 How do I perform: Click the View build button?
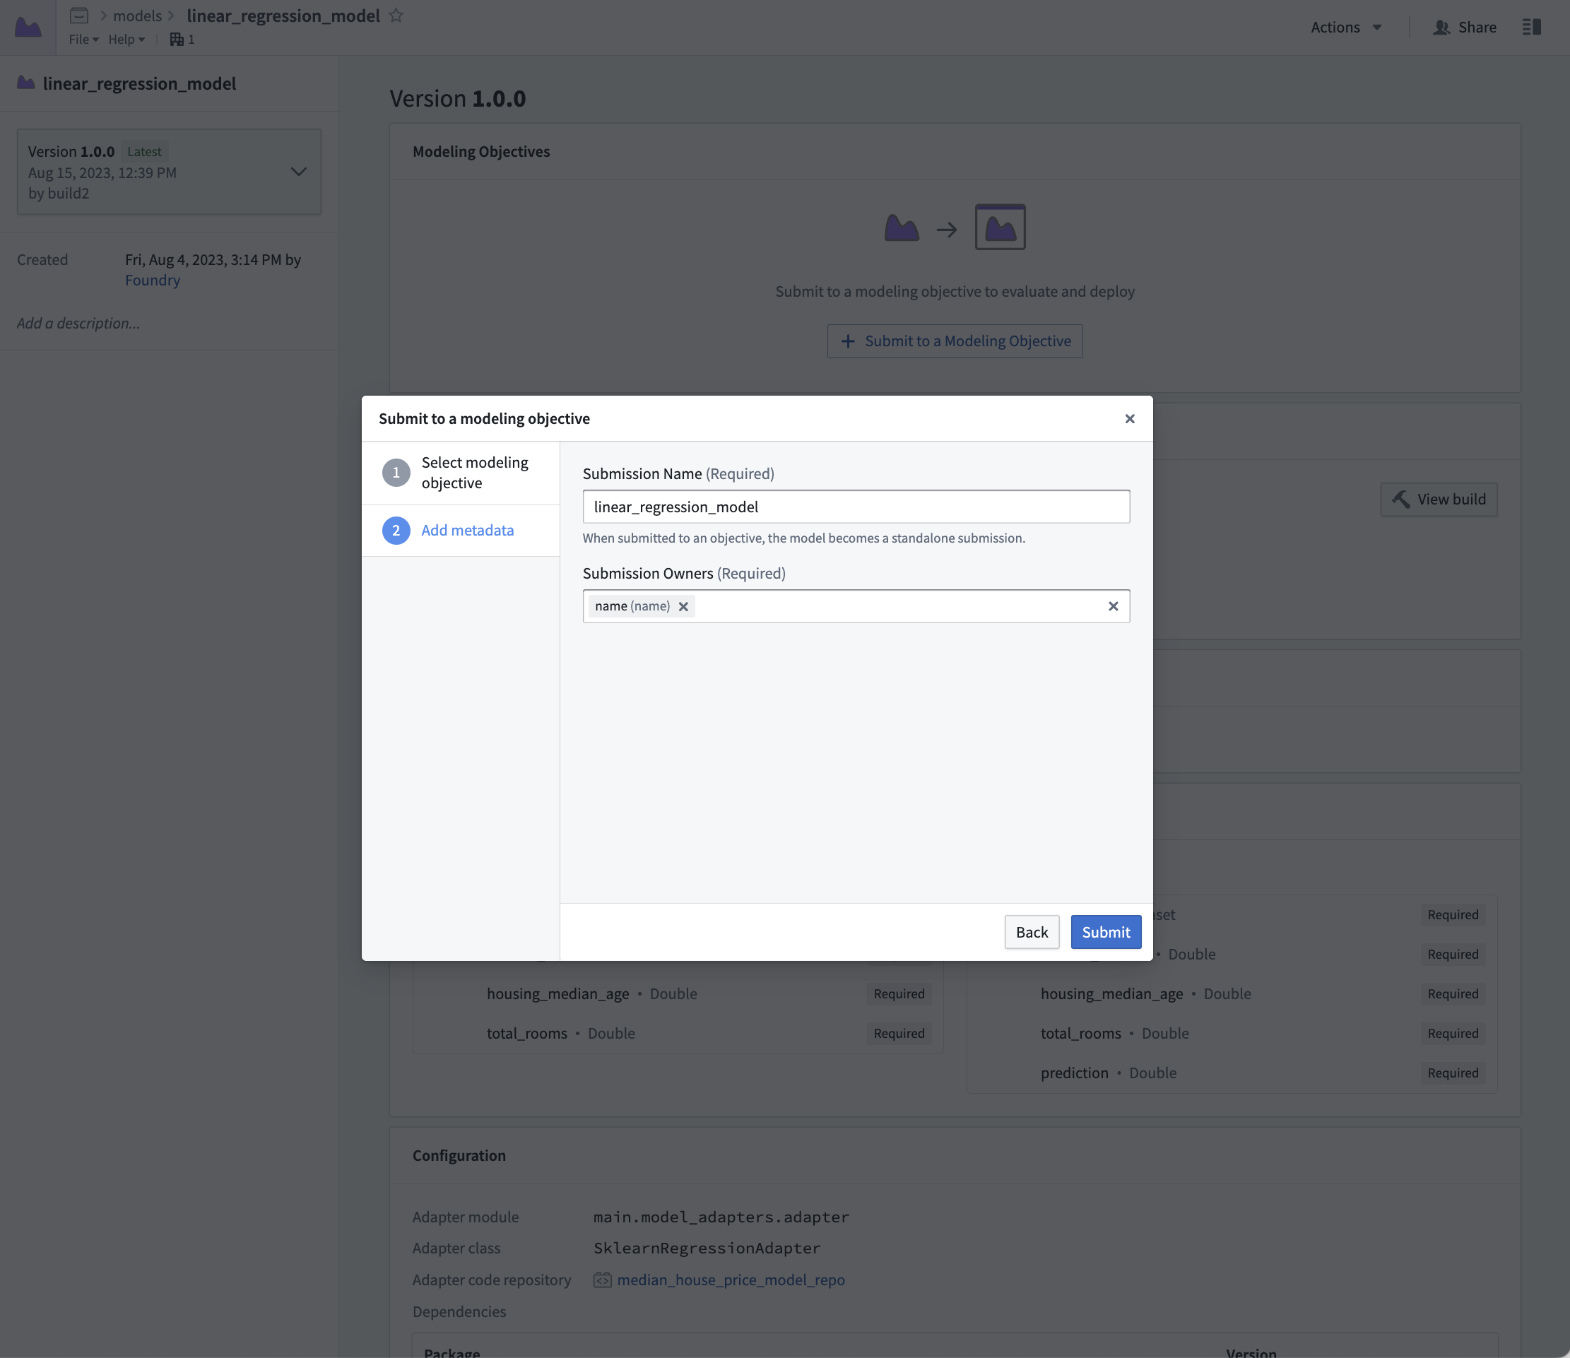tap(1439, 500)
